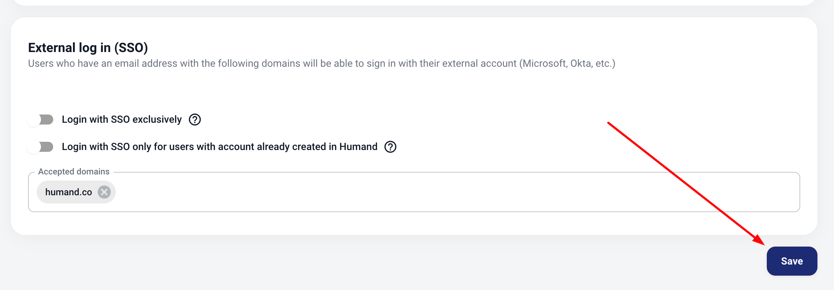Click the tail start of the red arrow
This screenshot has height=290, width=834.
point(608,123)
